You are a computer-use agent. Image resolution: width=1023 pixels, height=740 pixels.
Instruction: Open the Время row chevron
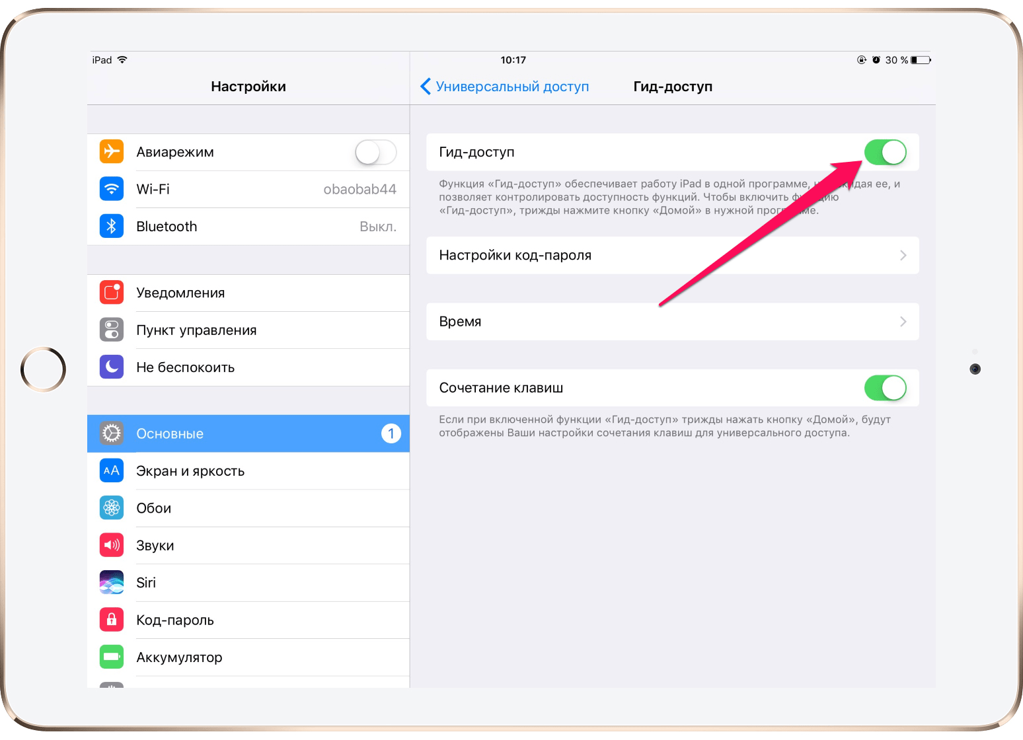coord(903,322)
